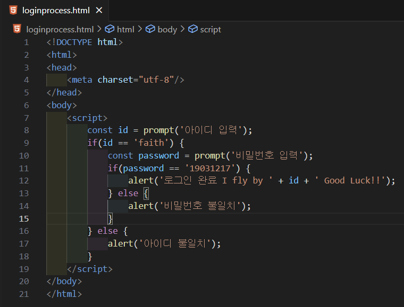The image size is (404, 307).
Task: Click the cube icon beside body breadcrumb
Action: 150,29
